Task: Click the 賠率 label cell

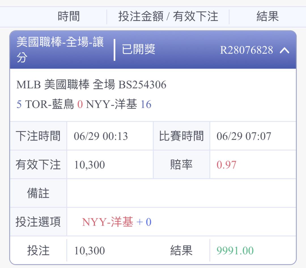Action: pos(182,164)
